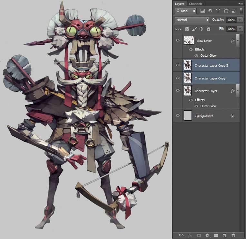Click the Character Layer Effects label

[x=200, y=100]
